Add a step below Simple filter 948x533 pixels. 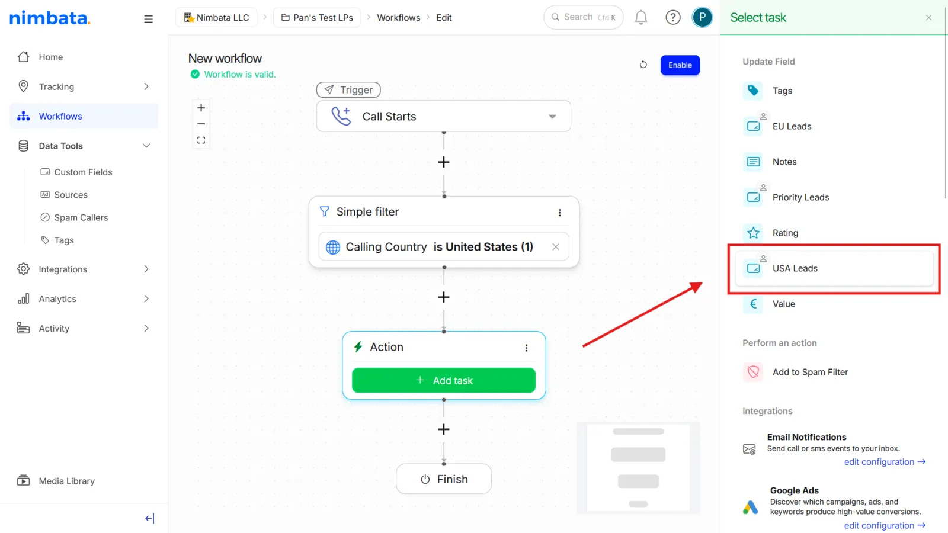pyautogui.click(x=444, y=297)
